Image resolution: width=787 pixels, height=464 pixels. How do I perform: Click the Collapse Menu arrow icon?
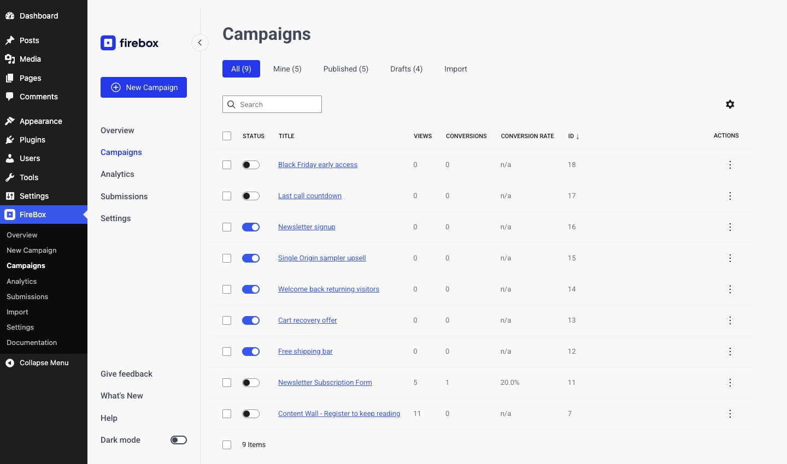[x=10, y=363]
